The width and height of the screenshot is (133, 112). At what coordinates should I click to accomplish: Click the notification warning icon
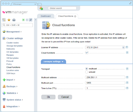coord(41,8)
